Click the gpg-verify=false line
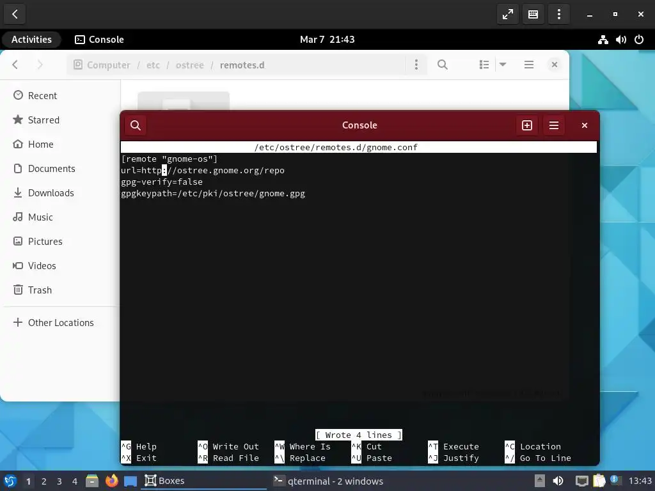 pos(162,182)
